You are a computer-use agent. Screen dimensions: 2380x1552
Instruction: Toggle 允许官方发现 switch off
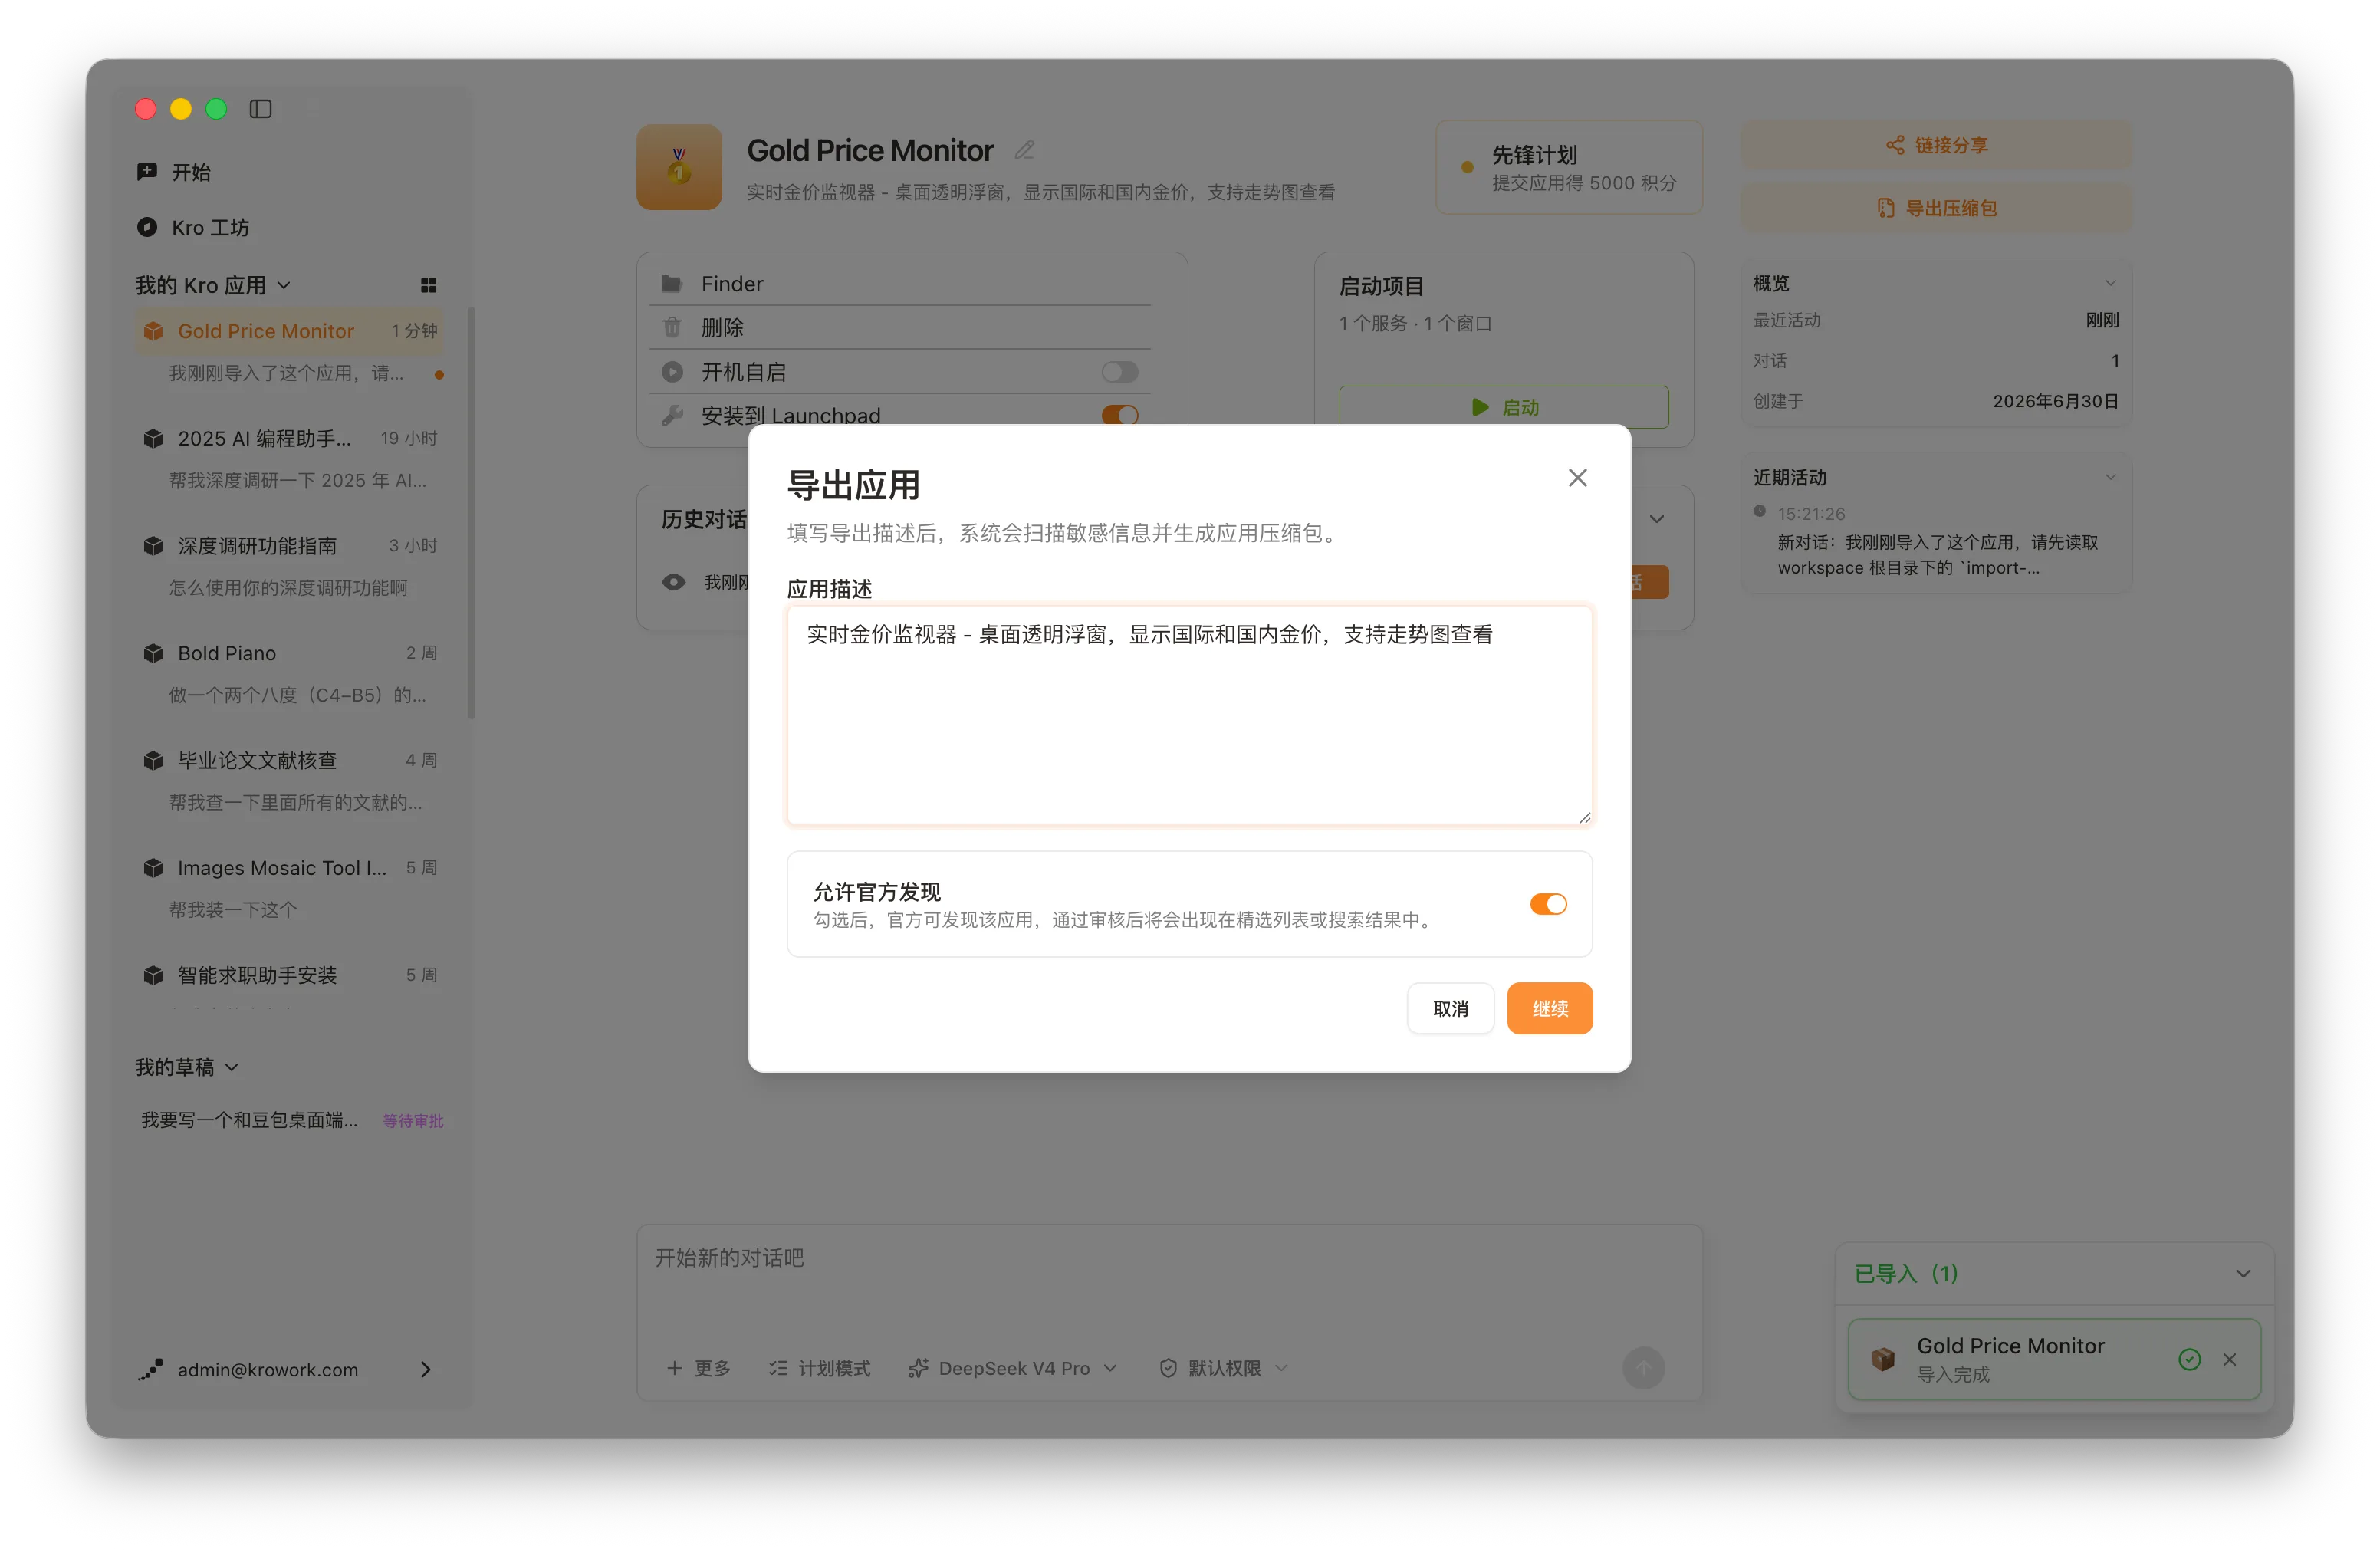[1548, 904]
